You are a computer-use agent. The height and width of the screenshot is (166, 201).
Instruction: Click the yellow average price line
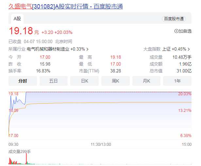(98, 103)
